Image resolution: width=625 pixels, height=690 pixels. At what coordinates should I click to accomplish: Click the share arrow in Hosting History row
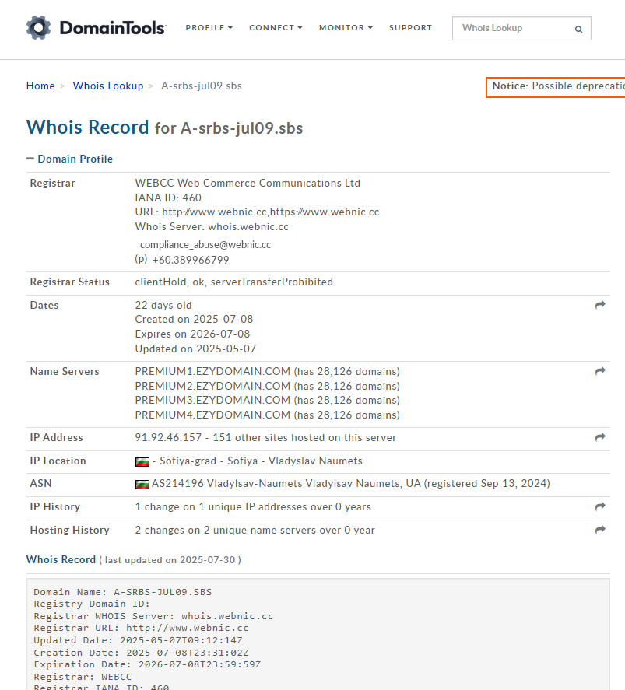tap(600, 530)
